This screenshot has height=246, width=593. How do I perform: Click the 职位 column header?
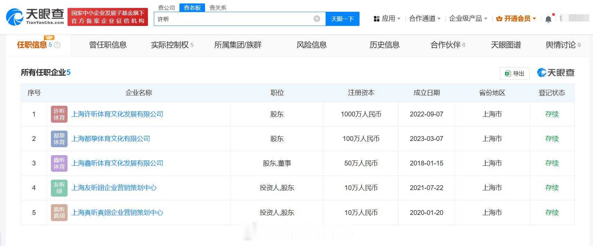tap(277, 93)
